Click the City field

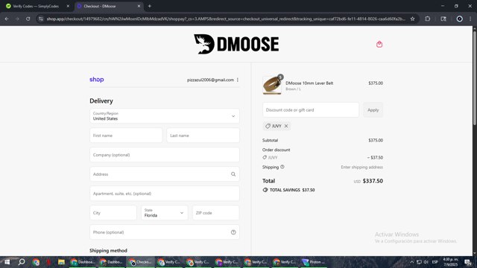tap(113, 213)
